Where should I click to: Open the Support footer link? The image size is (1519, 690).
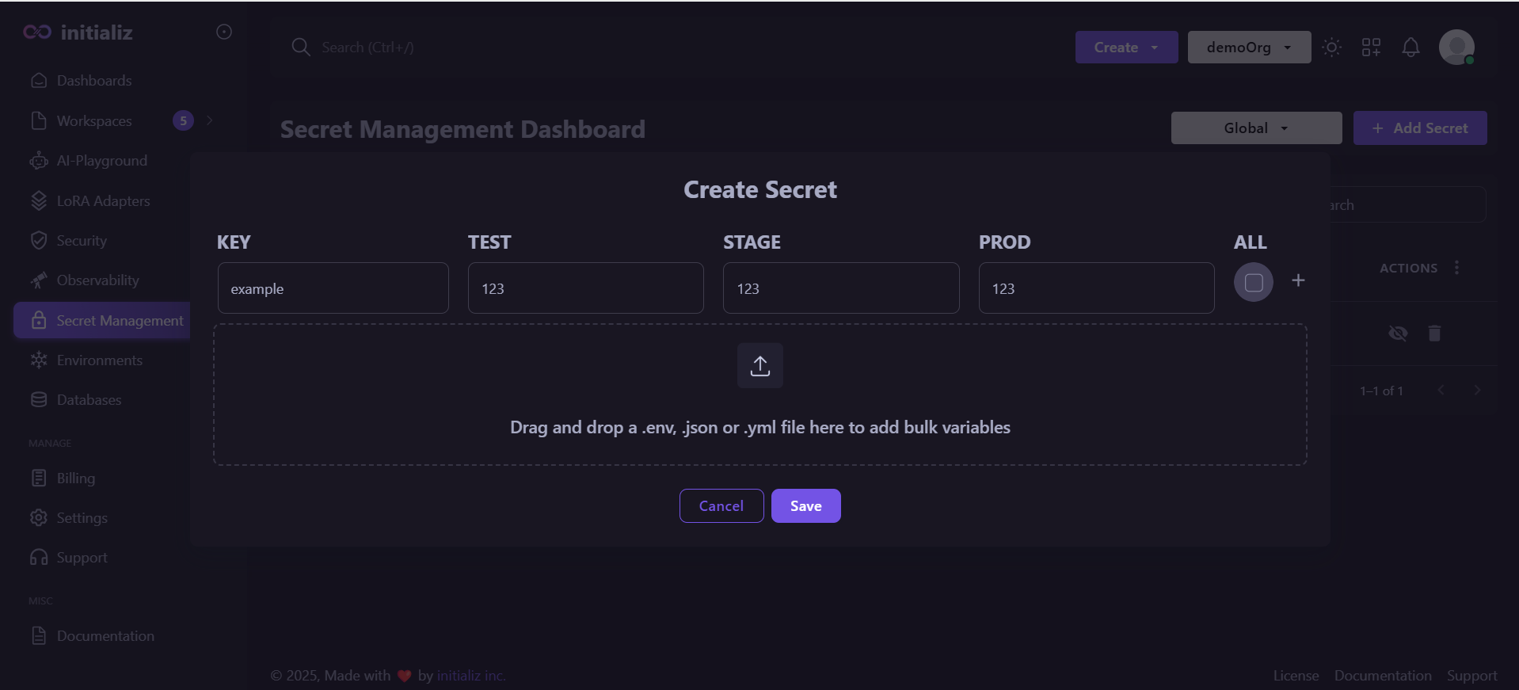(x=1472, y=676)
